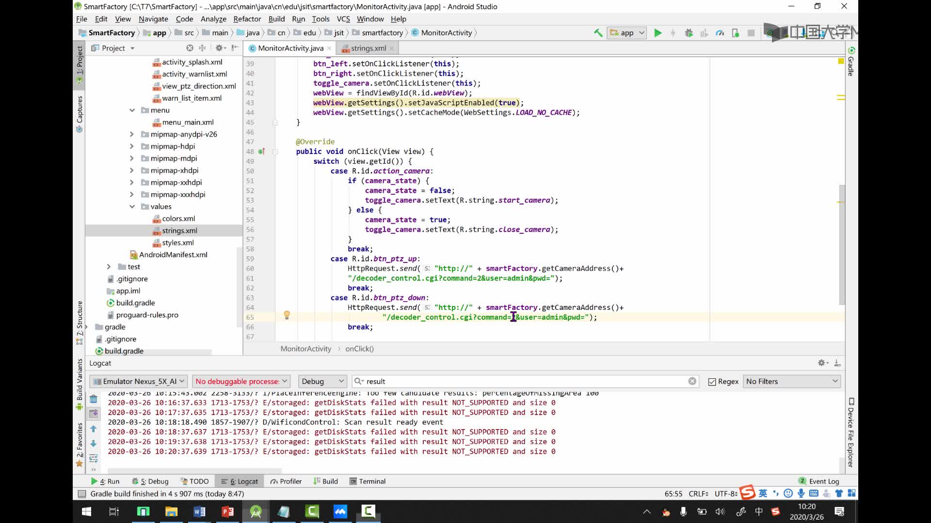Expand the test folder
The height and width of the screenshot is (523, 931).
[109, 267]
